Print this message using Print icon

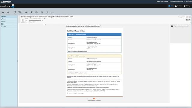pyautogui.click(x=42, y=13)
